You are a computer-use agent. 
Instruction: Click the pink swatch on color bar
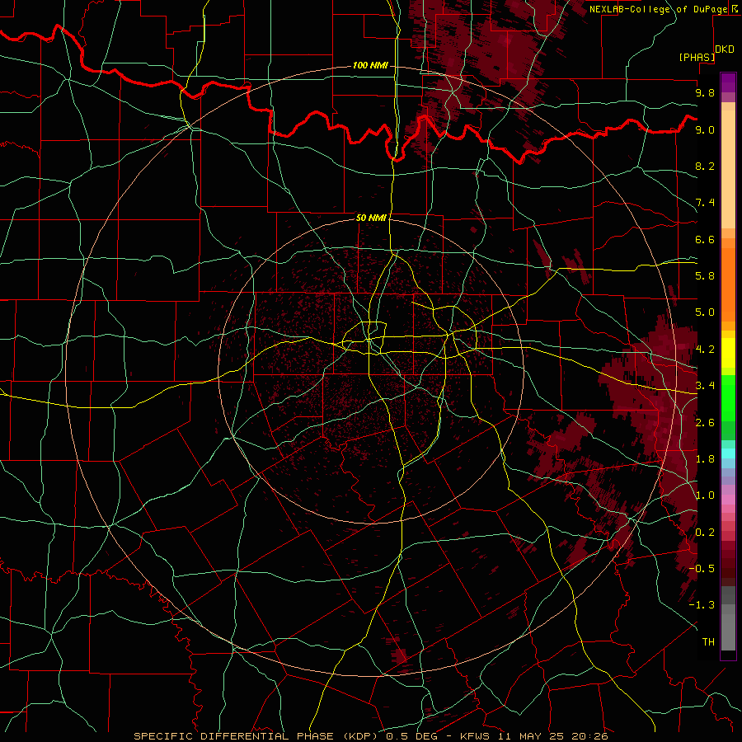[728, 500]
